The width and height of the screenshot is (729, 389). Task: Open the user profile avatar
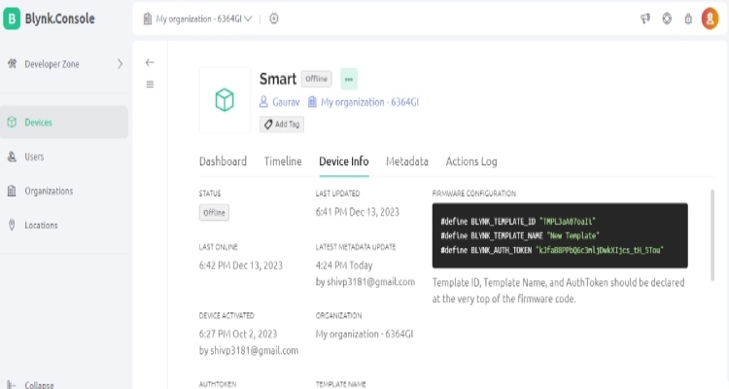click(710, 18)
